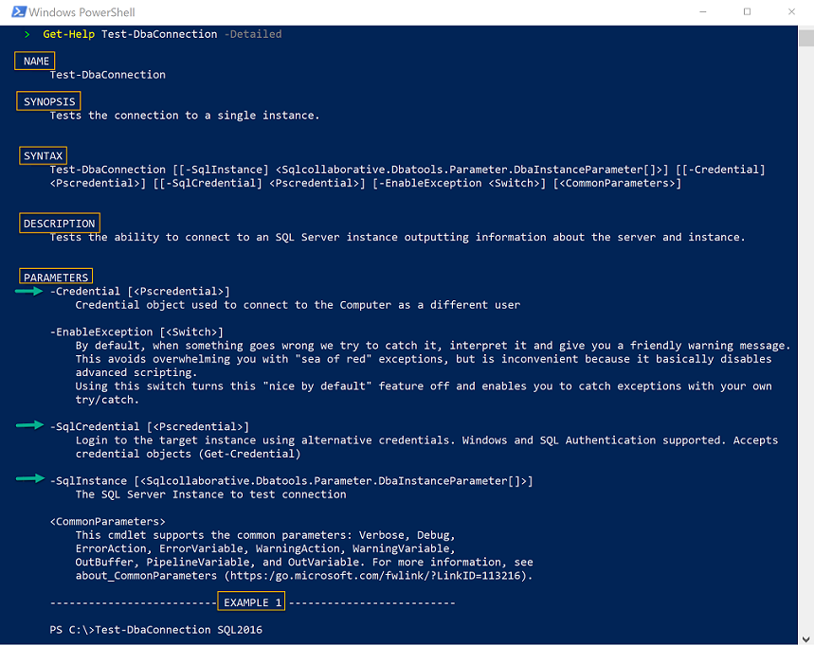This screenshot has height=645, width=814.
Task: Click the '<CommonParameters>' heading under PARAMETERS
Action: tap(107, 522)
